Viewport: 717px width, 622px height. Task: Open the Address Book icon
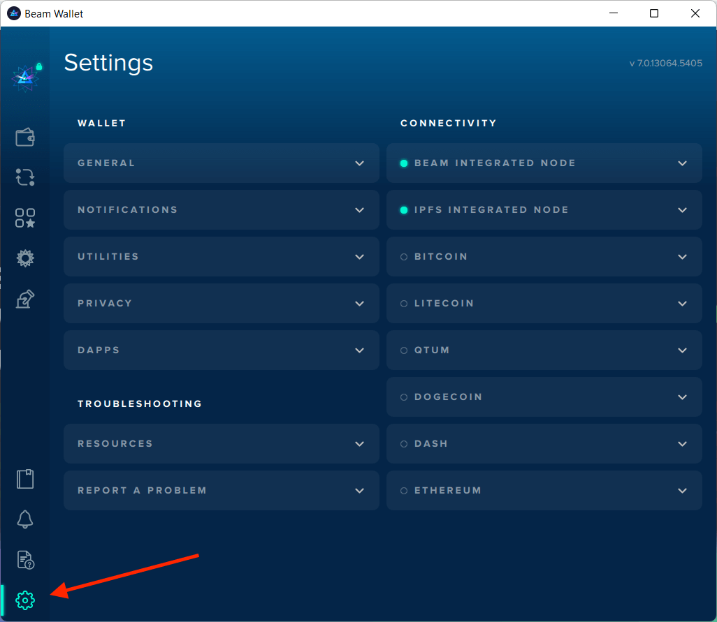tap(25, 479)
